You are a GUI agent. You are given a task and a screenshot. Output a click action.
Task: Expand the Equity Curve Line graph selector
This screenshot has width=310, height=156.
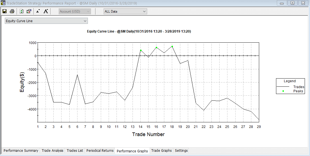click(x=46, y=21)
